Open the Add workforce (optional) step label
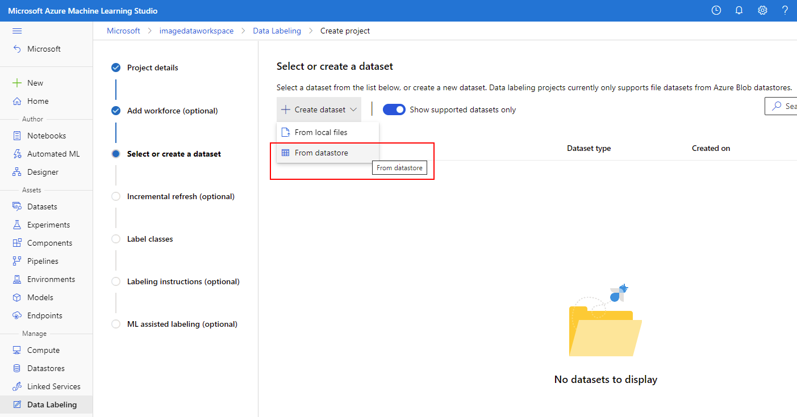797x417 pixels. pos(173,111)
